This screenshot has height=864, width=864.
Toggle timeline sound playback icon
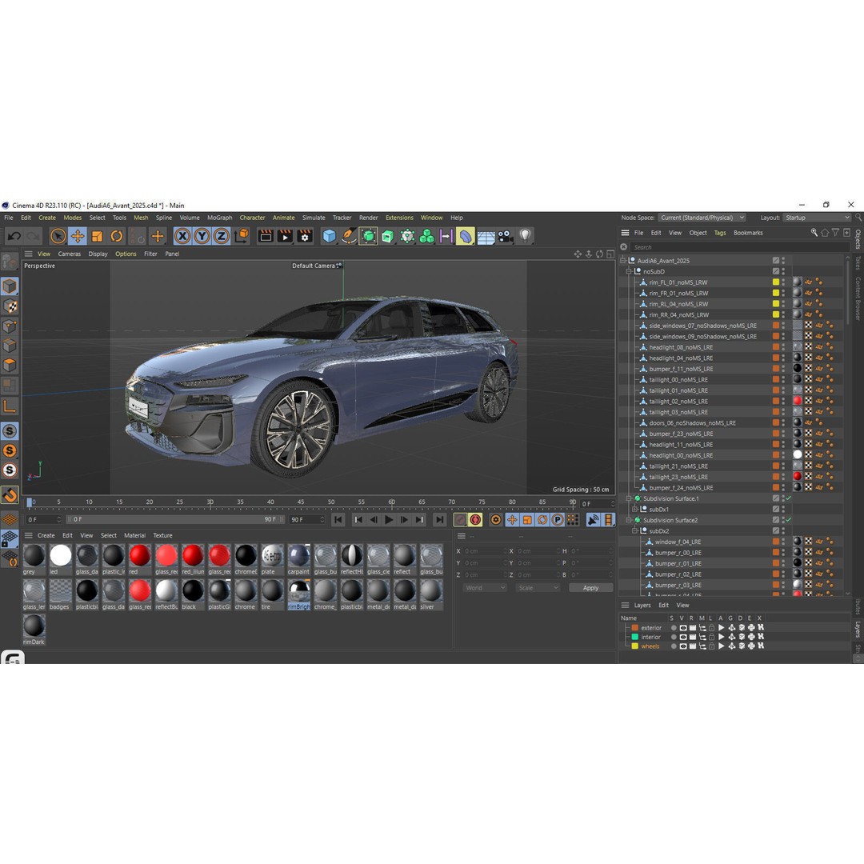(593, 520)
